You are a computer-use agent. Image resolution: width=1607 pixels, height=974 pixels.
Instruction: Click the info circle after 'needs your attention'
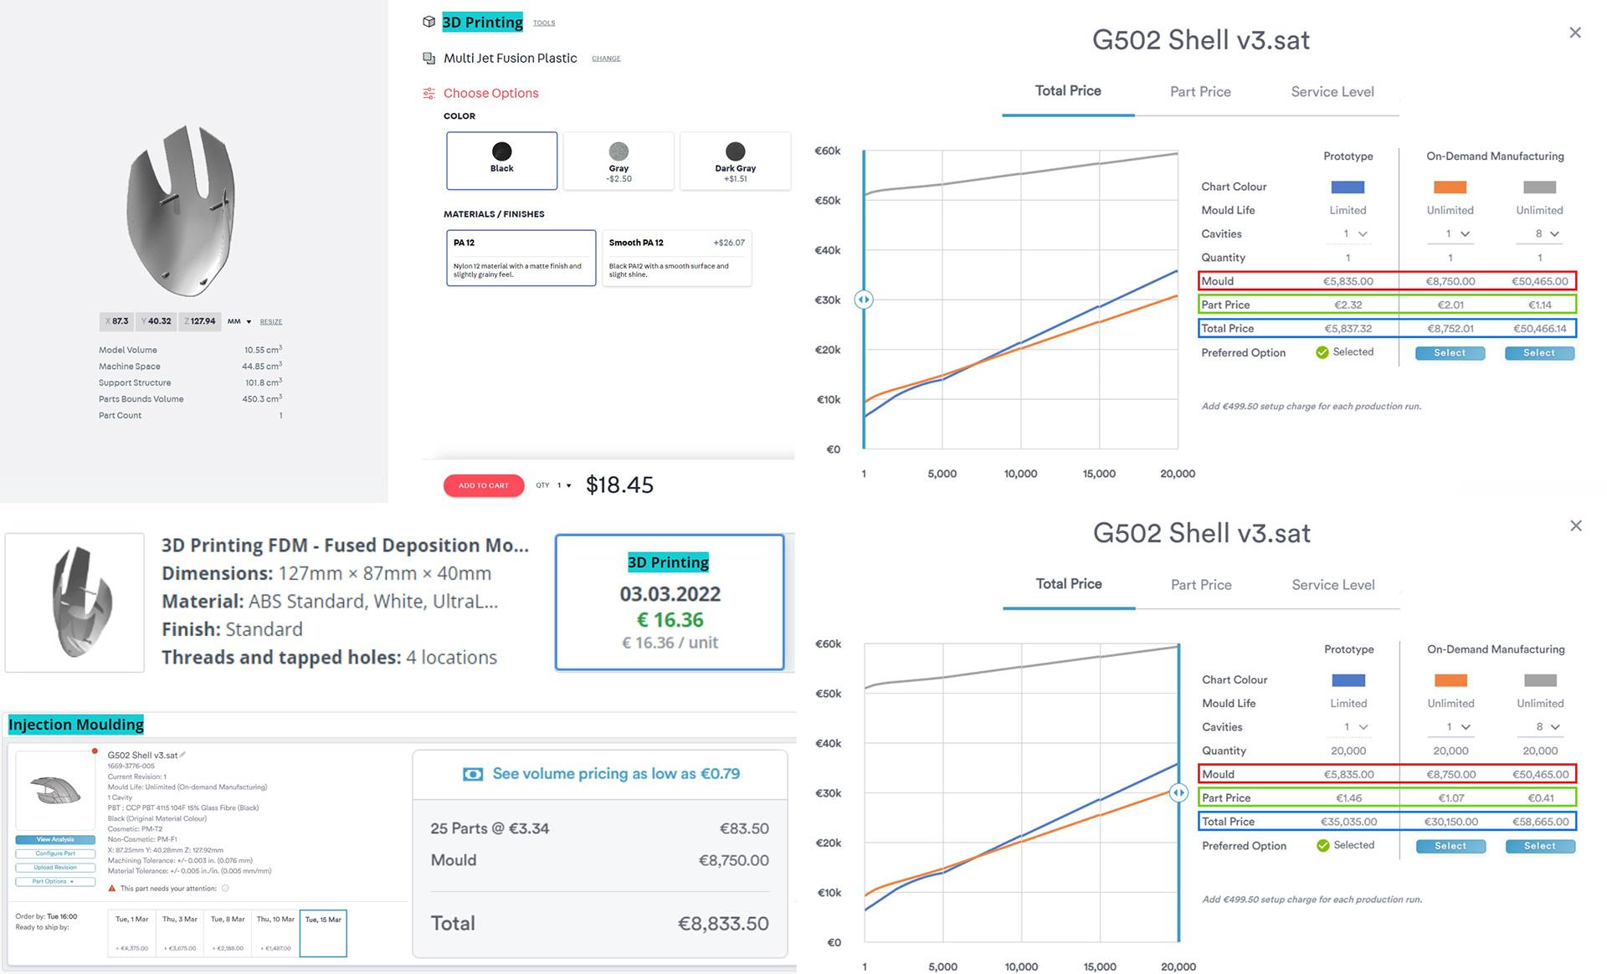click(225, 889)
